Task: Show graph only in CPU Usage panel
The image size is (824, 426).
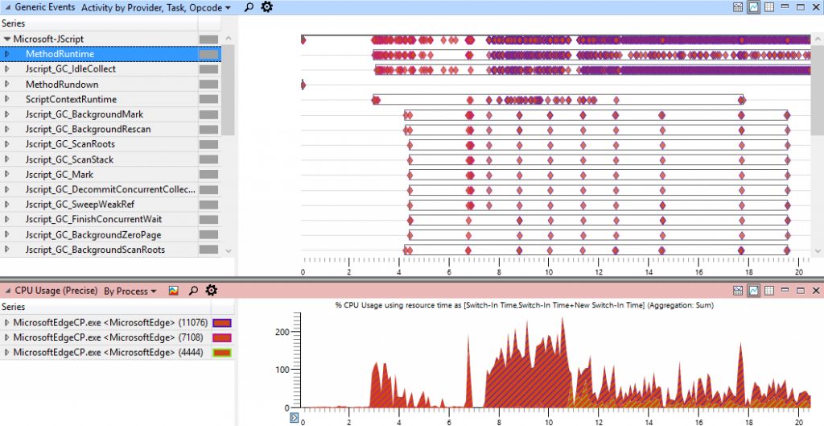Action: click(x=753, y=291)
